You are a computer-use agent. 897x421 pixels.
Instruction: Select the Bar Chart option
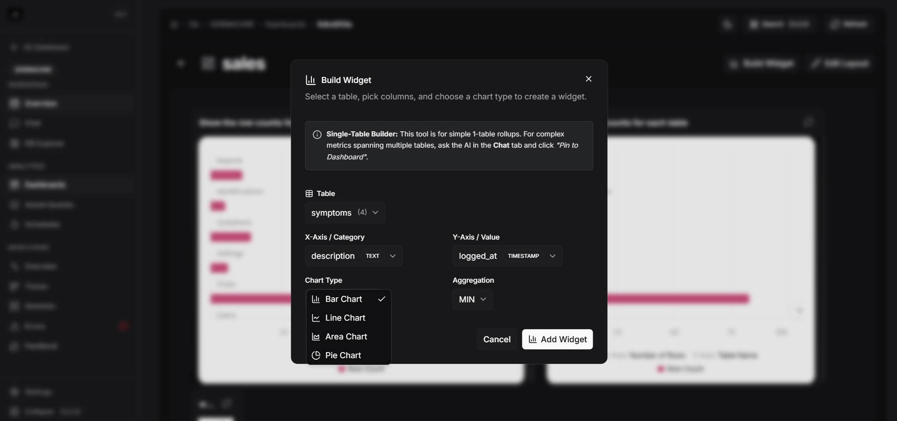(x=348, y=299)
